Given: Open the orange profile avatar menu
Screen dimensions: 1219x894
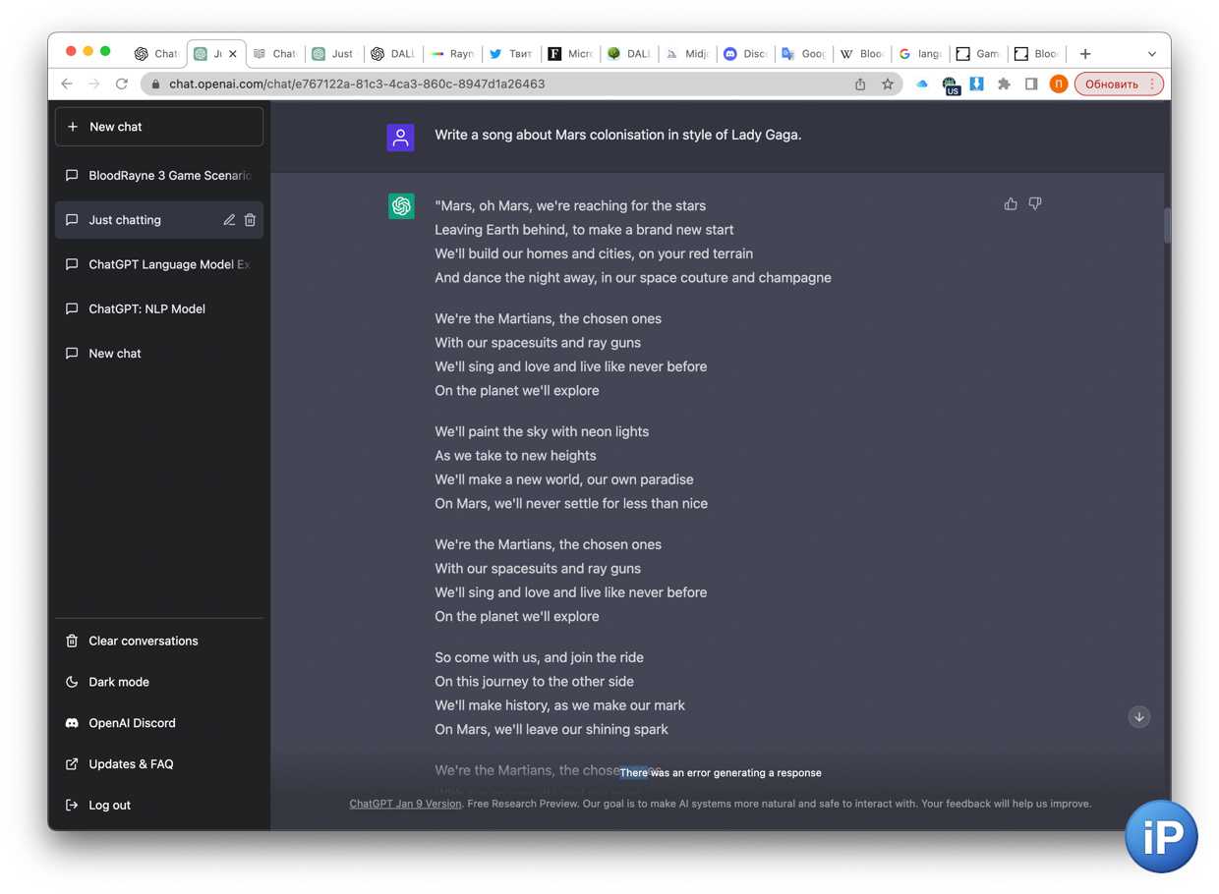Looking at the screenshot, I should tap(1059, 84).
